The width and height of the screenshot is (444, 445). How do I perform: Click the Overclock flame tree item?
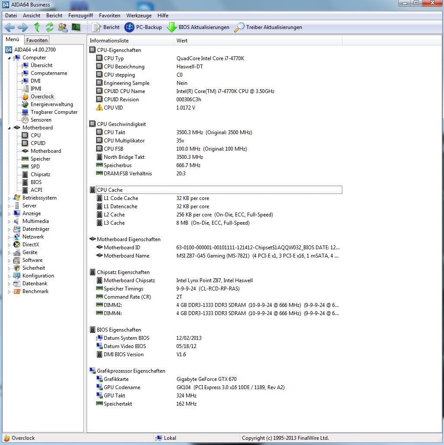42,97
